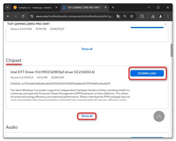Open the profile account icon
This screenshot has width=176, height=141.
(160, 16)
